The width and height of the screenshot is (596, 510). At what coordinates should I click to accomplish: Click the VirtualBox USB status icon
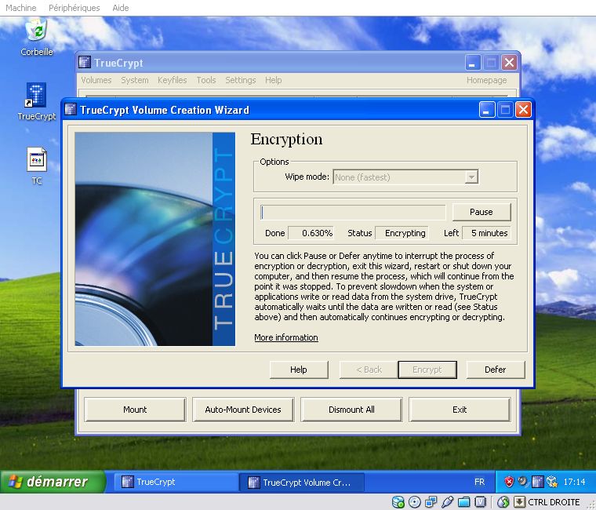(x=447, y=502)
